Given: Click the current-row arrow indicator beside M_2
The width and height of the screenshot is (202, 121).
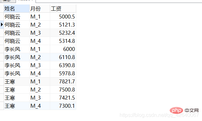Looking at the screenshot, I should pyautogui.click(x=2, y=25).
